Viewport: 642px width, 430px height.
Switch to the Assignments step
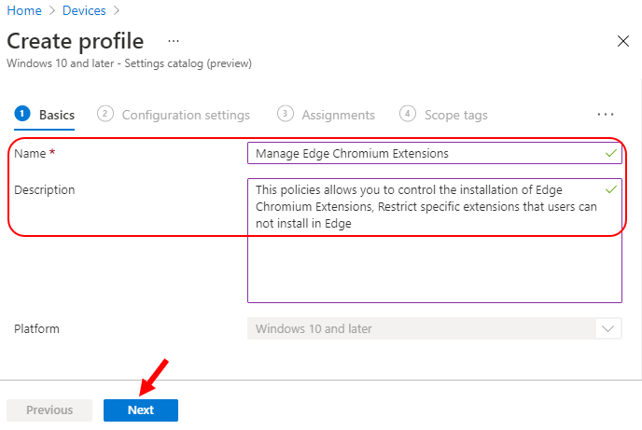click(x=326, y=115)
